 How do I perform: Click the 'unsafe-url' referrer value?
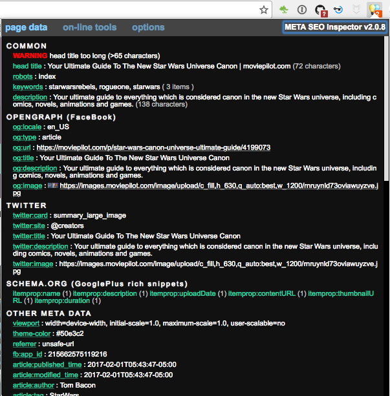58,344
